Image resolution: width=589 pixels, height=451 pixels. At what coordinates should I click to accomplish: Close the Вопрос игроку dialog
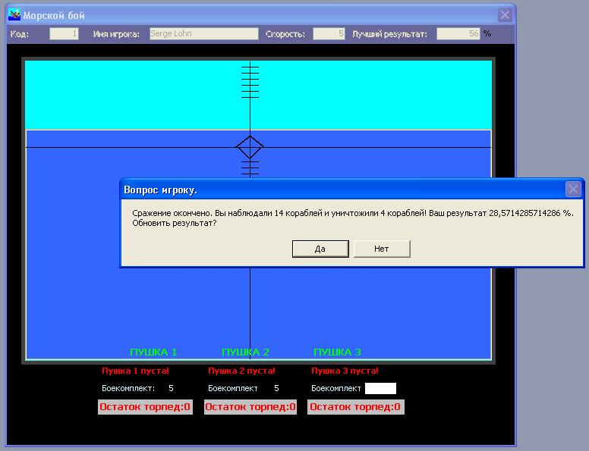coord(573,189)
